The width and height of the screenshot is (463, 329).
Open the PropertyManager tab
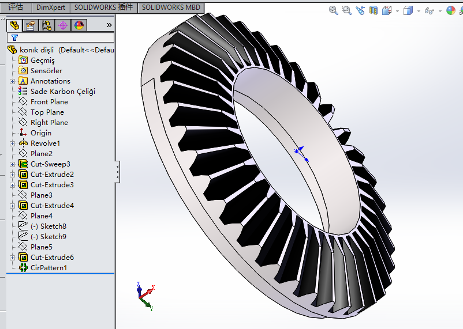(x=31, y=26)
